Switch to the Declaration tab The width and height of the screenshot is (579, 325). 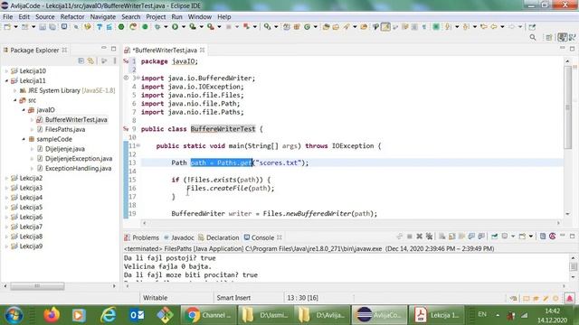point(219,237)
